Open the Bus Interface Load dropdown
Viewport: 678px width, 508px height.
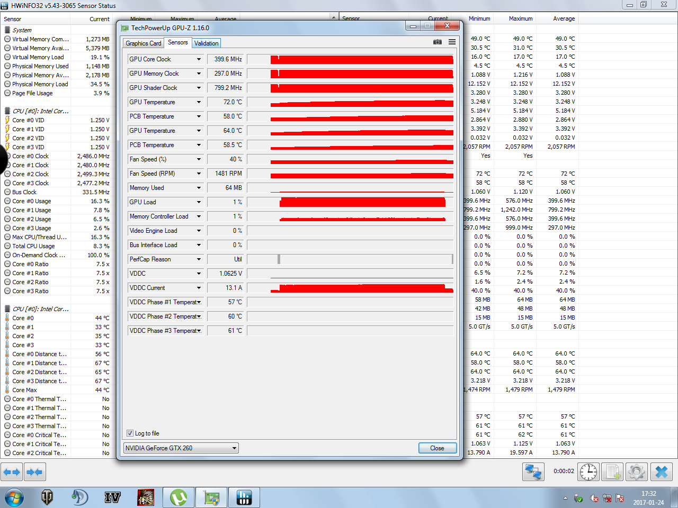[x=199, y=245]
